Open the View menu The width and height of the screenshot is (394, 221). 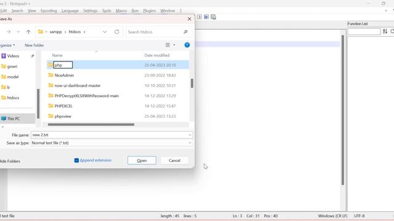click(x=31, y=11)
